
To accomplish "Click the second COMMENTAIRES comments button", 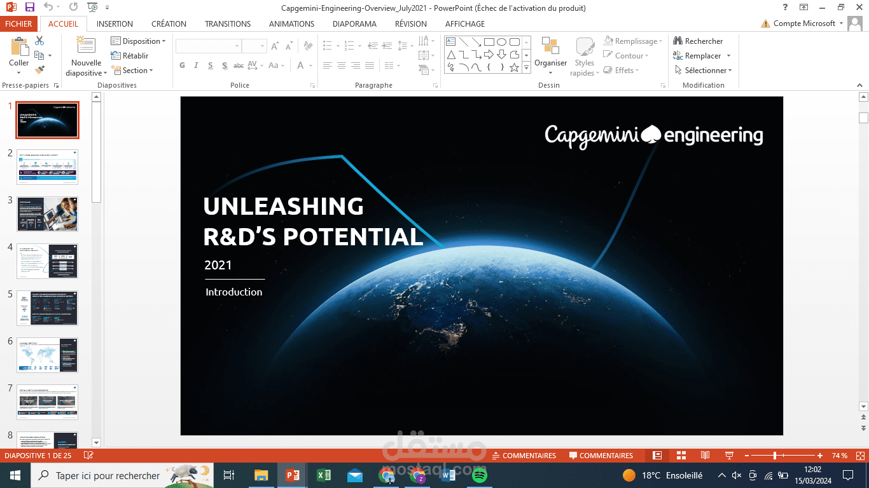I will pos(601,456).
